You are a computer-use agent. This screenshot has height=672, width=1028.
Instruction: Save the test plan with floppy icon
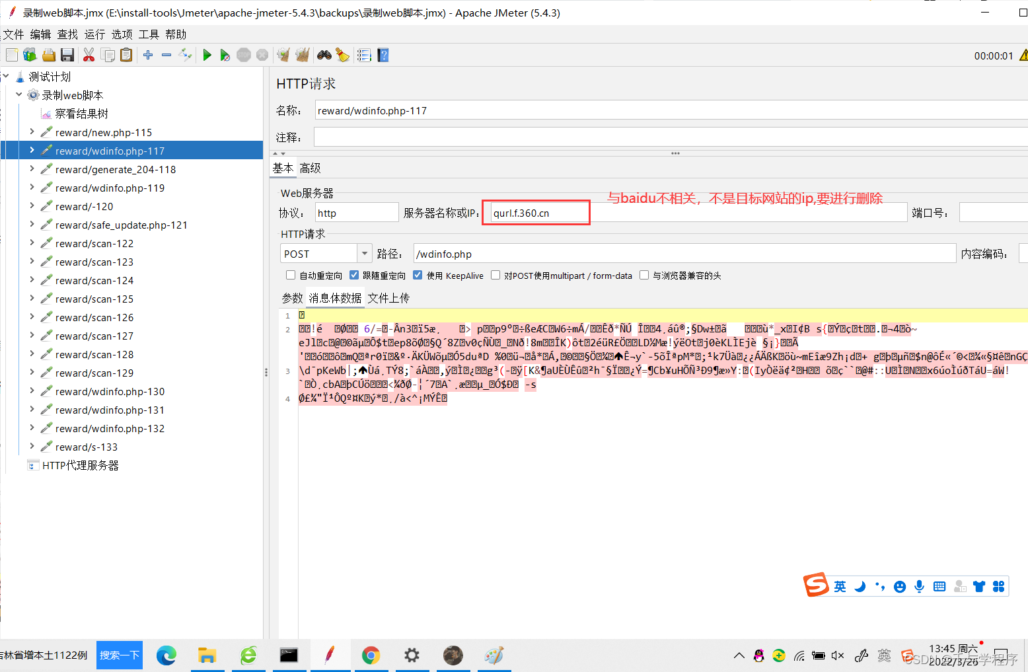pyautogui.click(x=67, y=55)
